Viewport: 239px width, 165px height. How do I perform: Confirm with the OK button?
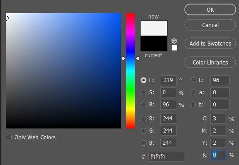click(x=210, y=9)
